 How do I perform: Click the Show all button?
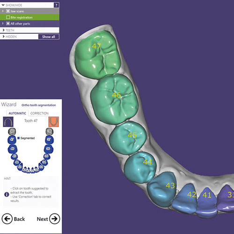pos(49,37)
